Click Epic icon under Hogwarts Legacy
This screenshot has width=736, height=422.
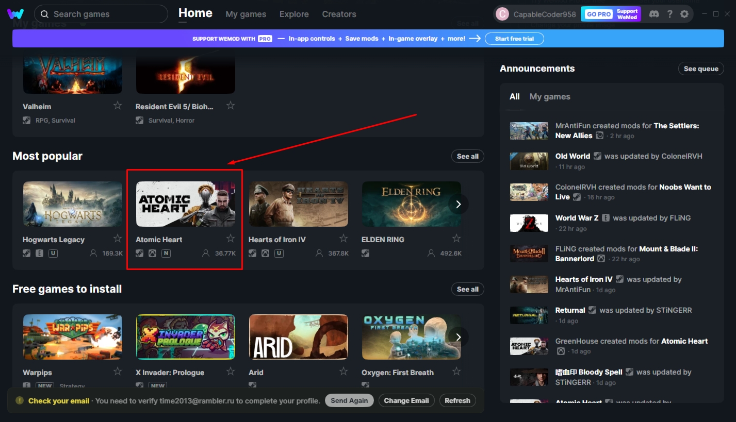(x=40, y=254)
